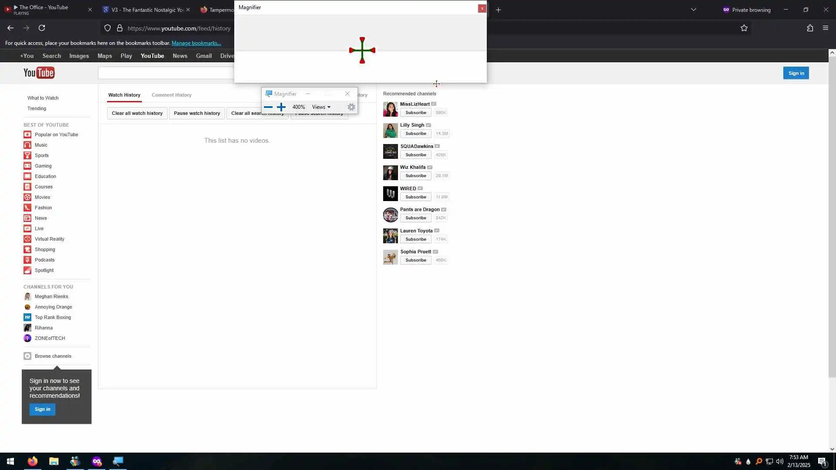Screen dimensions: 836x470
Task: Open the list all tabs chevron
Action: 694,10
